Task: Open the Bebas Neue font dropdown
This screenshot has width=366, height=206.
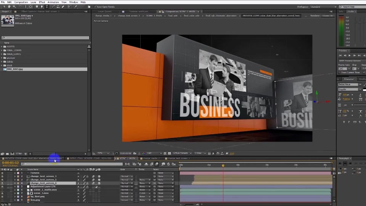Action: click(350, 84)
